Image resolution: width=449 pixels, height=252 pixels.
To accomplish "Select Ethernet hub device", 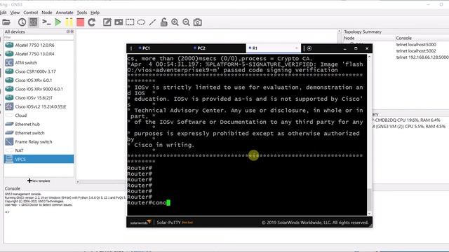I will 39,125.
